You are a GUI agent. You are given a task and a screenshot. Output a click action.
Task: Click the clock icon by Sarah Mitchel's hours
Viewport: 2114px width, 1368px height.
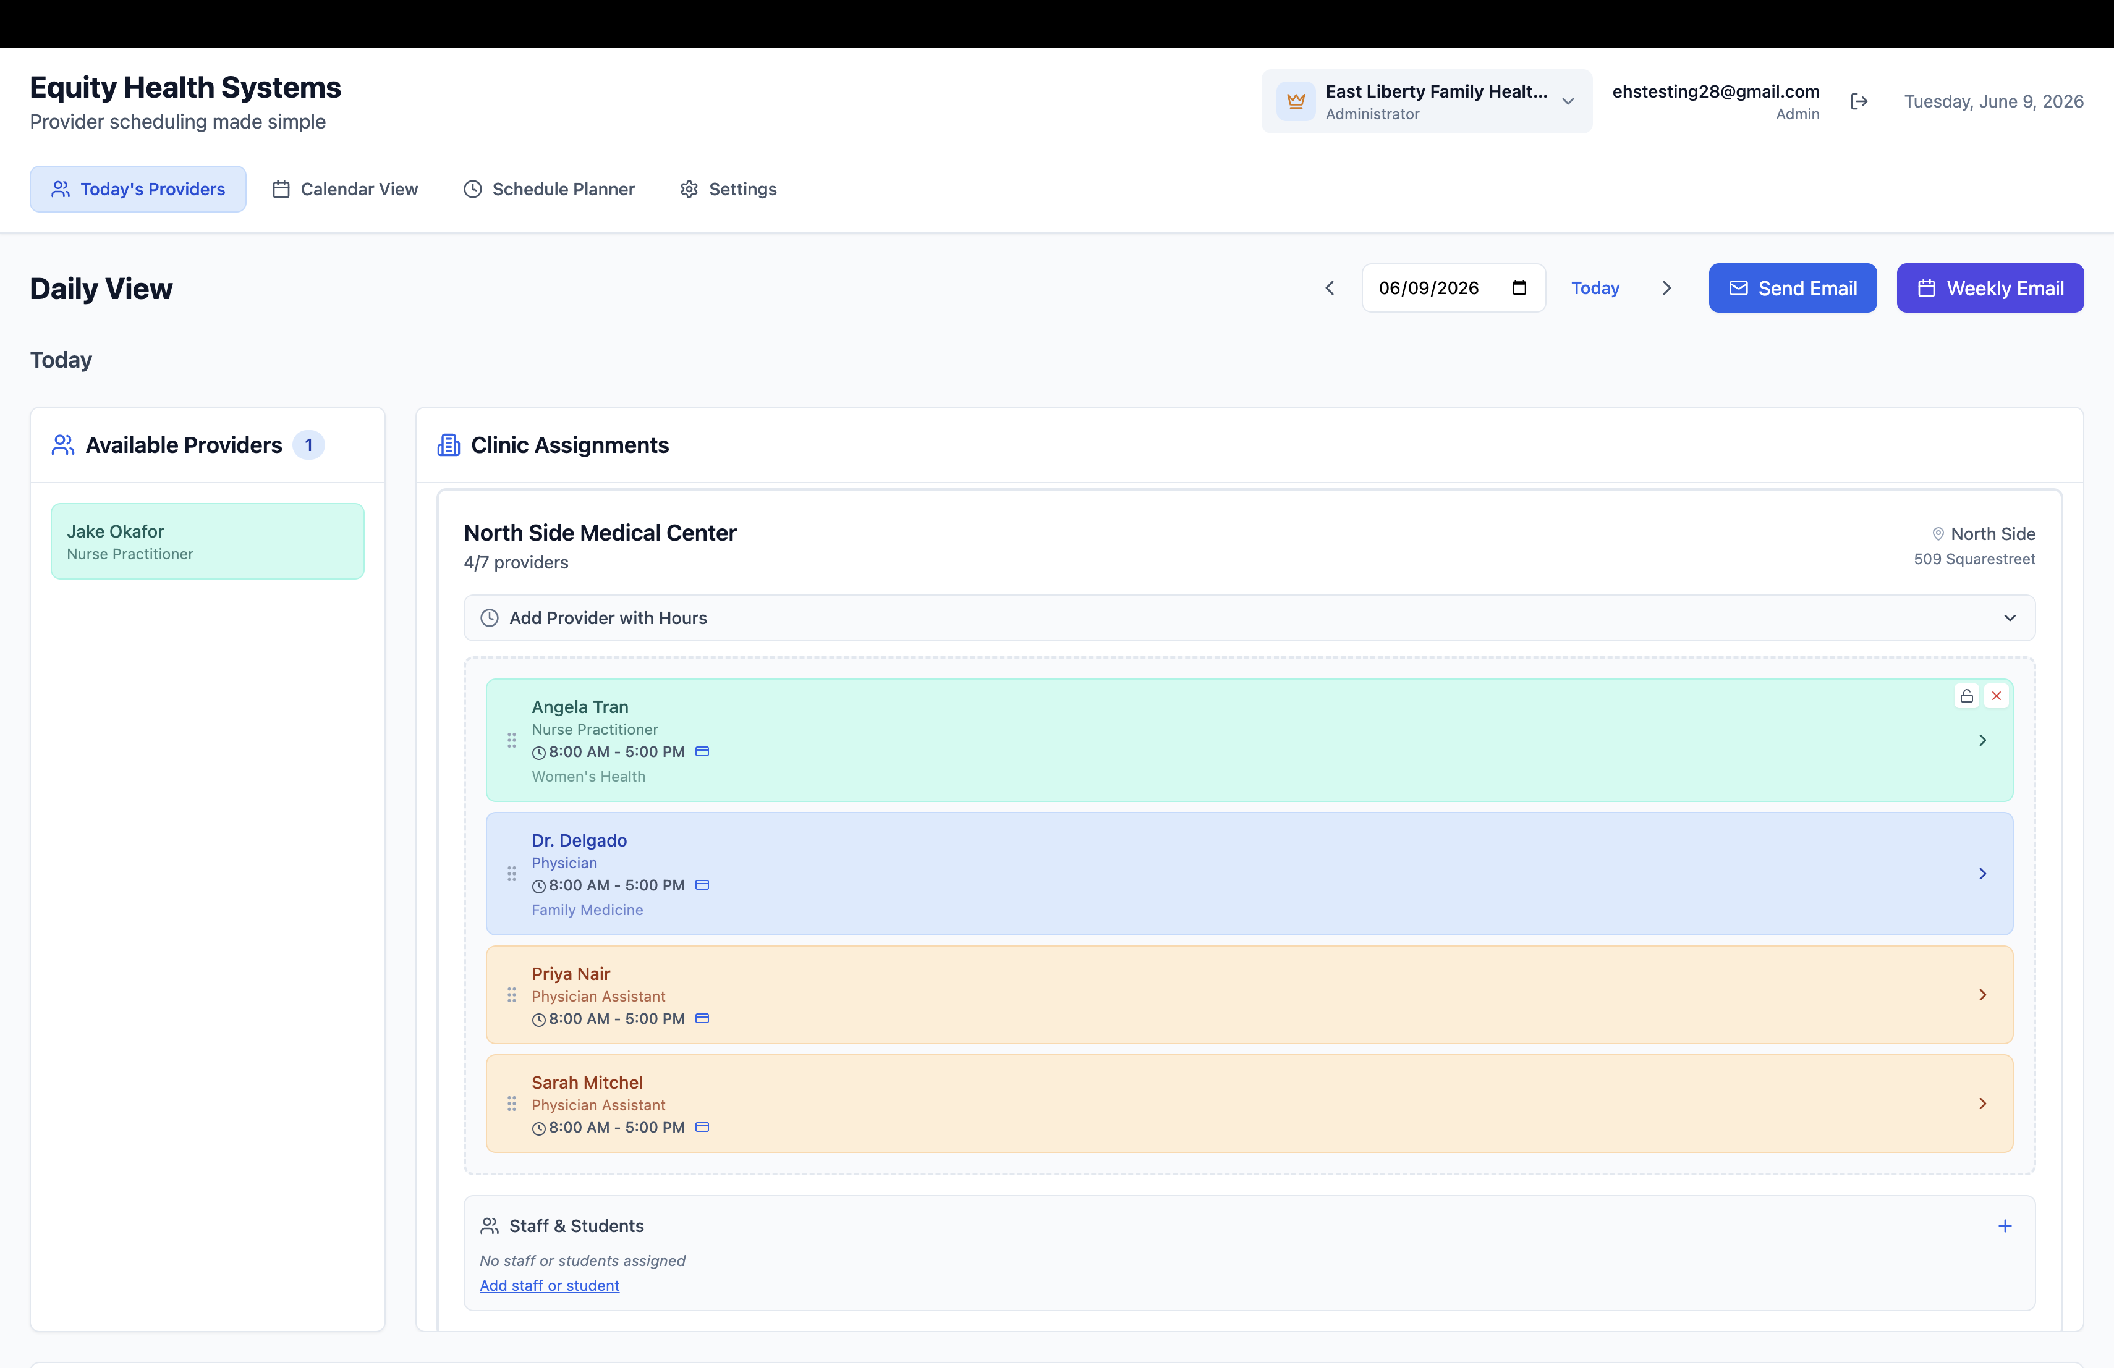[538, 1128]
